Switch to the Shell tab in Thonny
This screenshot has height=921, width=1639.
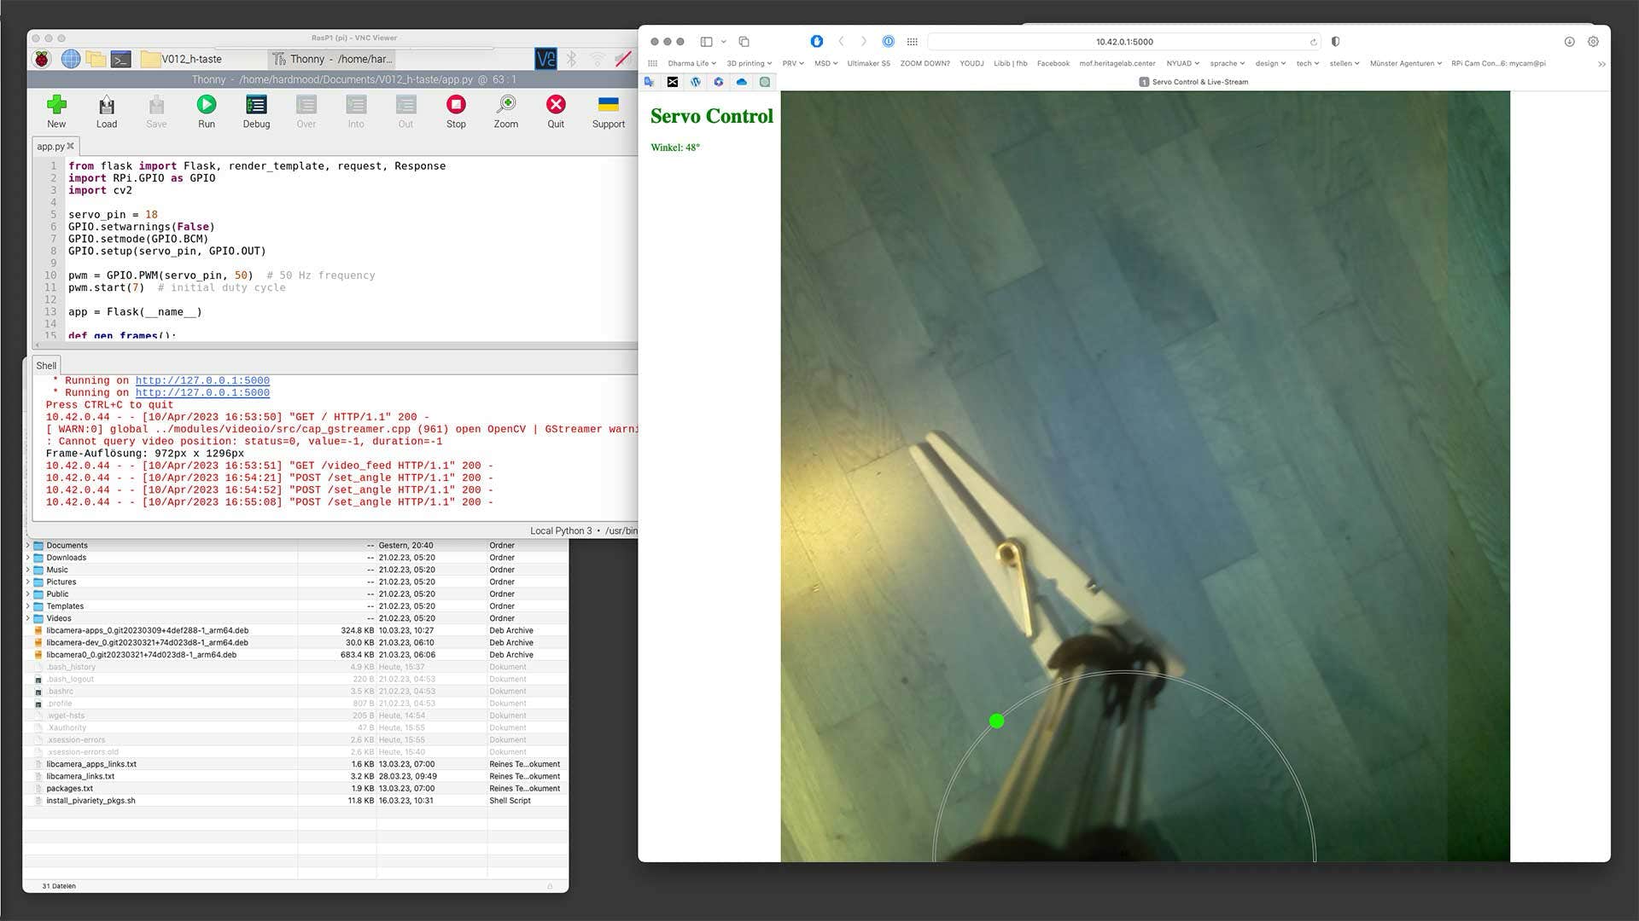[x=46, y=365]
